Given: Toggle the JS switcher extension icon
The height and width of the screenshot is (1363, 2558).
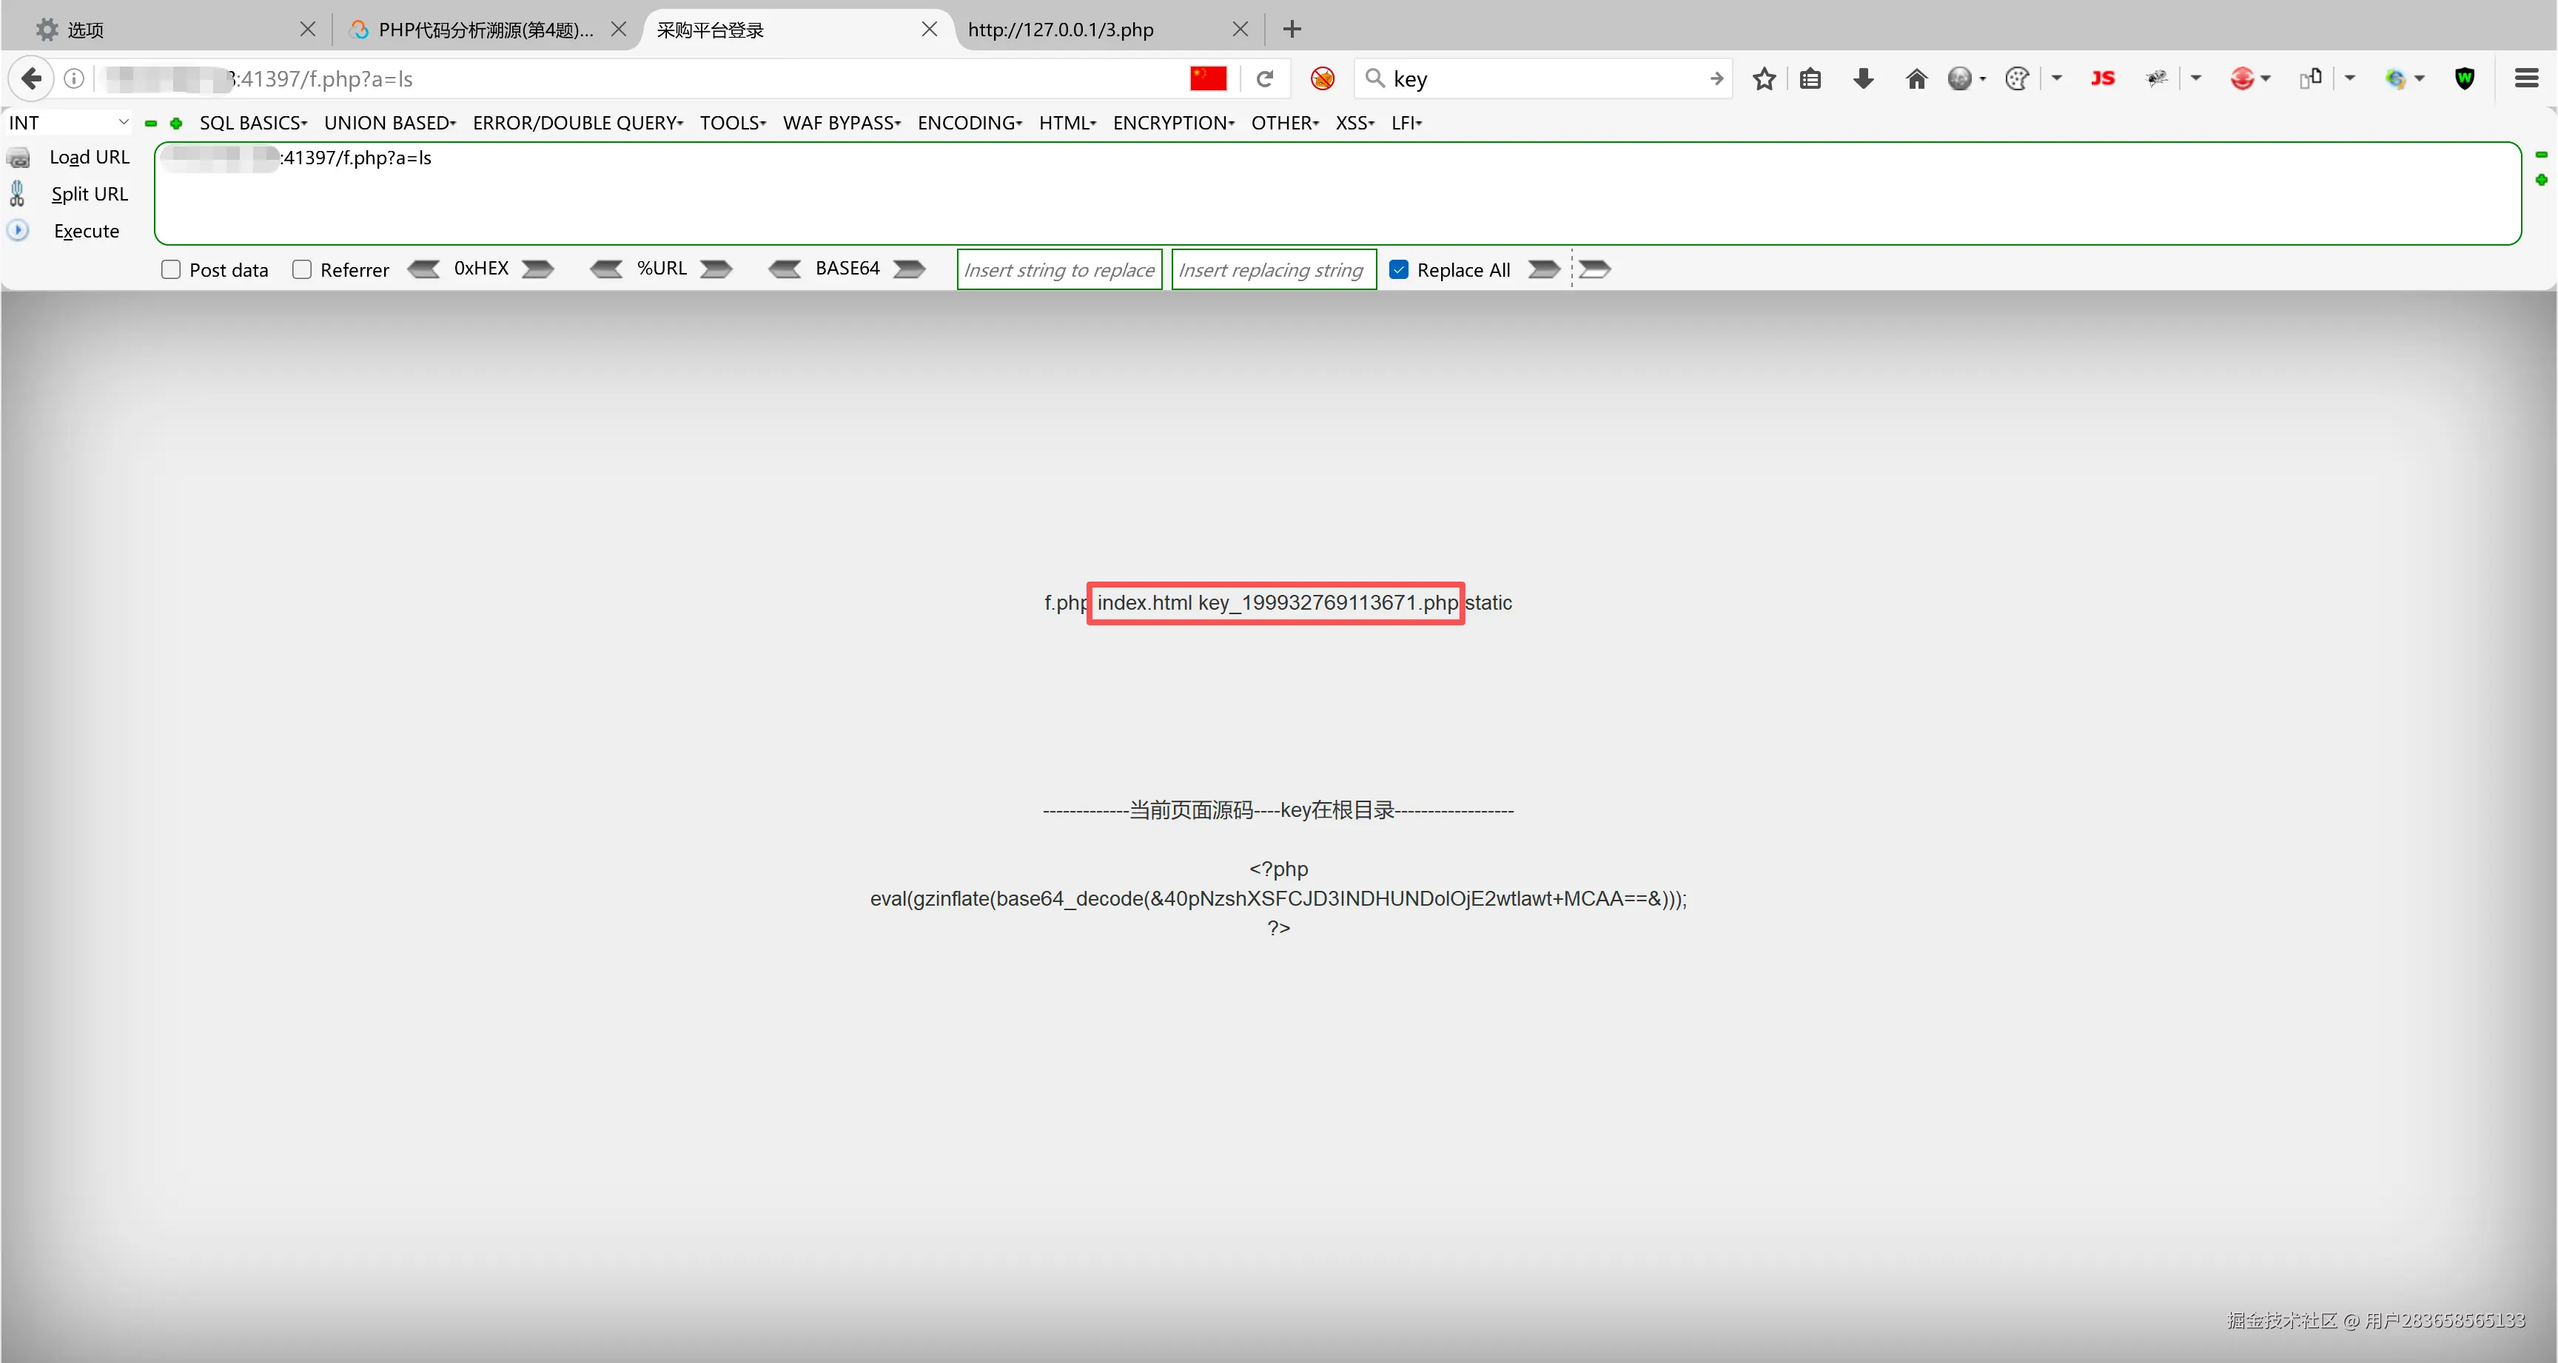Looking at the screenshot, I should 2102,78.
